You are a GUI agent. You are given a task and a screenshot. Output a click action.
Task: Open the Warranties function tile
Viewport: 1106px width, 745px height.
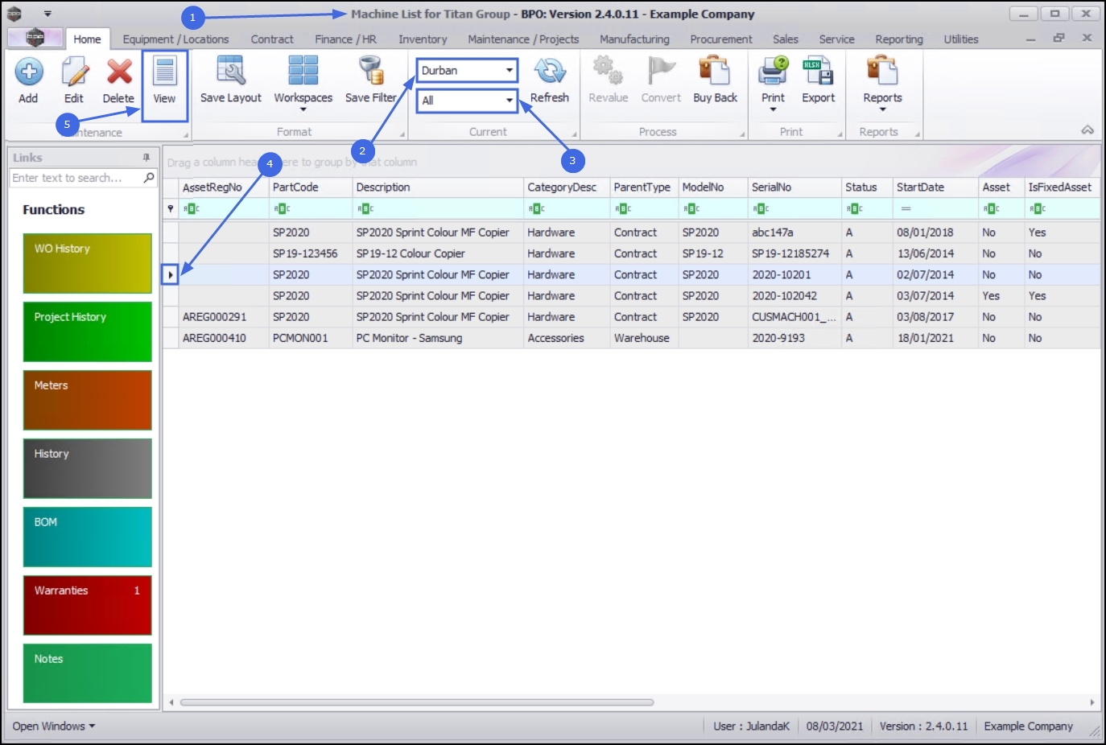(x=88, y=605)
